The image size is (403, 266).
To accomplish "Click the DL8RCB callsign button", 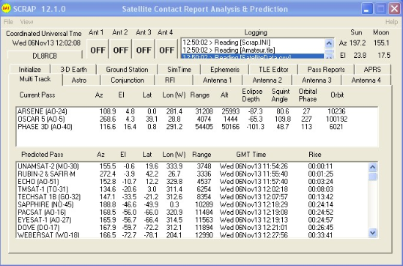I will [x=45, y=56].
